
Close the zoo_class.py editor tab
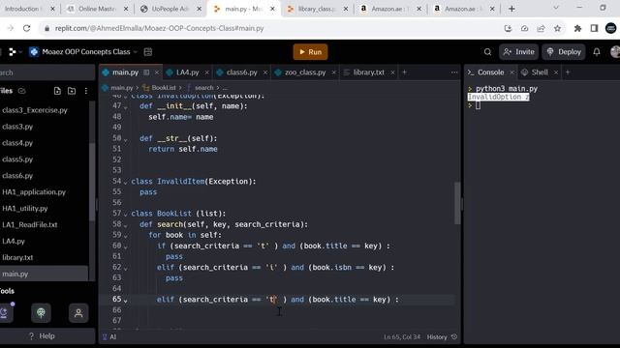pyautogui.click(x=333, y=72)
